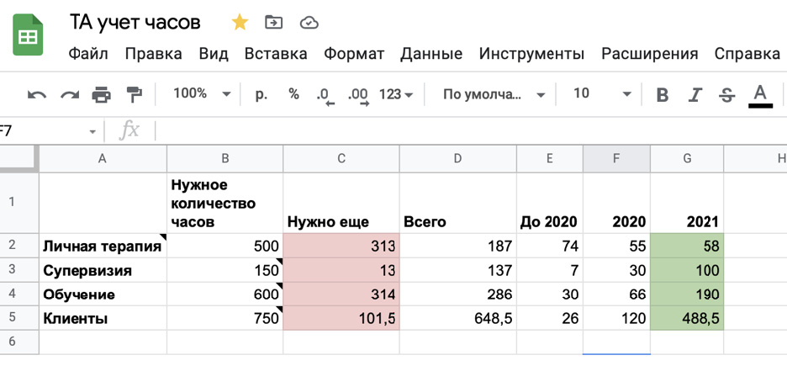Toggle italic formatting

(x=695, y=94)
